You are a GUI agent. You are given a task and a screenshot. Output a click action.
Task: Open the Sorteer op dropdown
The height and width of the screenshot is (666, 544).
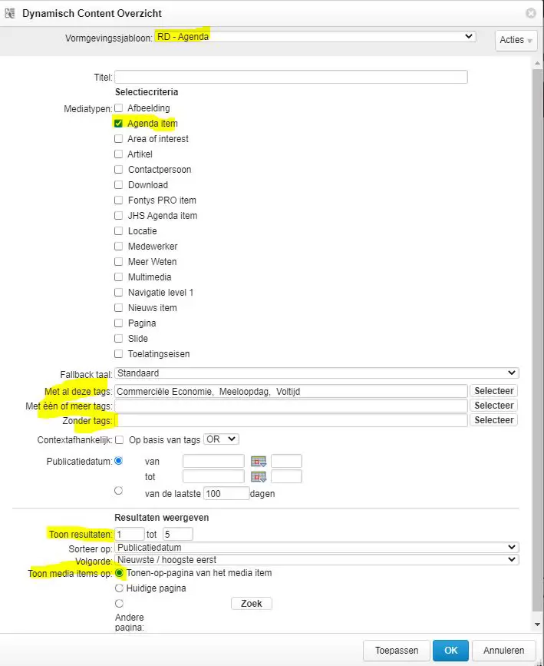tap(316, 547)
